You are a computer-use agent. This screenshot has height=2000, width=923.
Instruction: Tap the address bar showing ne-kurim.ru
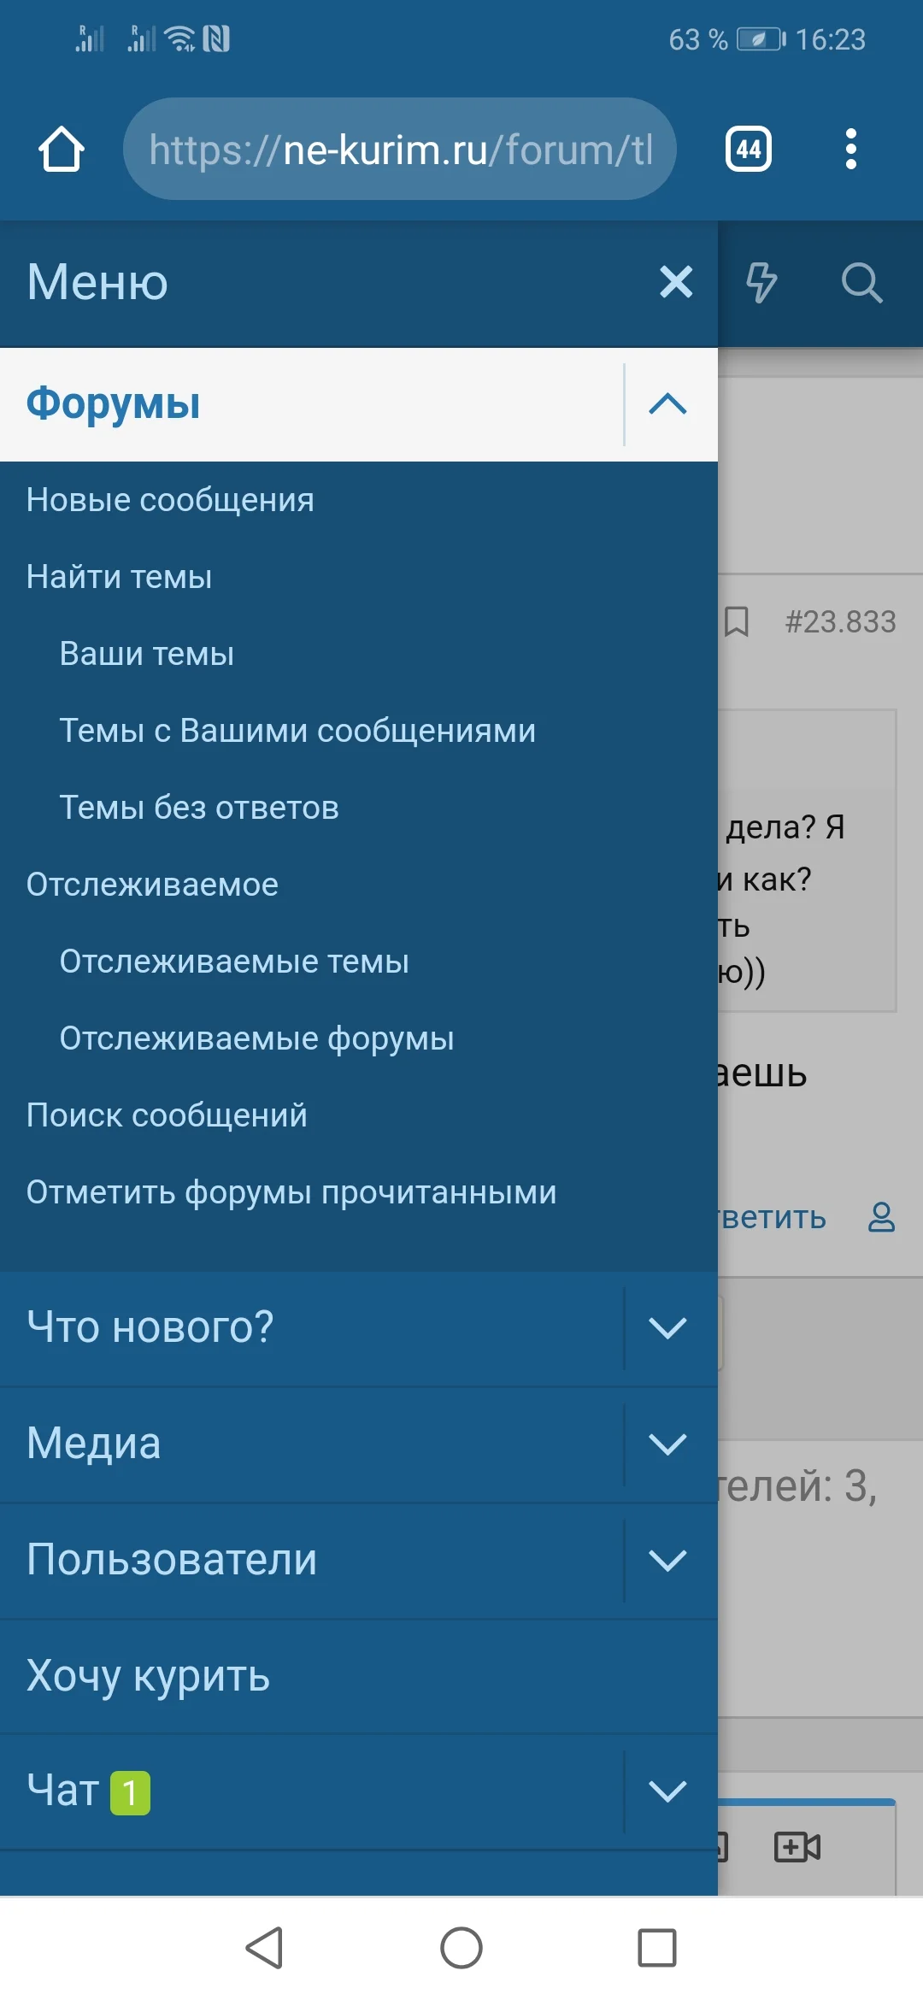[399, 148]
